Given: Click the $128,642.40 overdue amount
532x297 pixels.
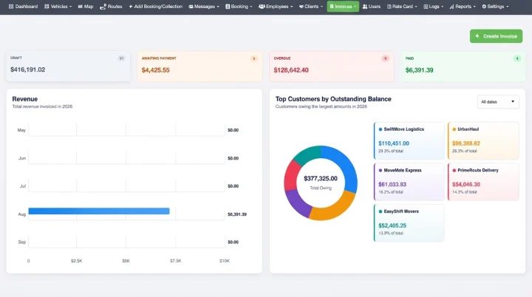Looking at the screenshot, I should pos(291,70).
